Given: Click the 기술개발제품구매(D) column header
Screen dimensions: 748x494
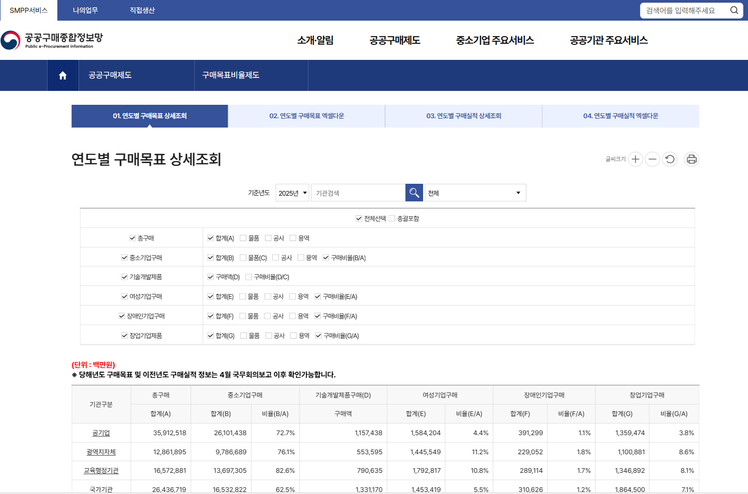Looking at the screenshot, I should [343, 395].
